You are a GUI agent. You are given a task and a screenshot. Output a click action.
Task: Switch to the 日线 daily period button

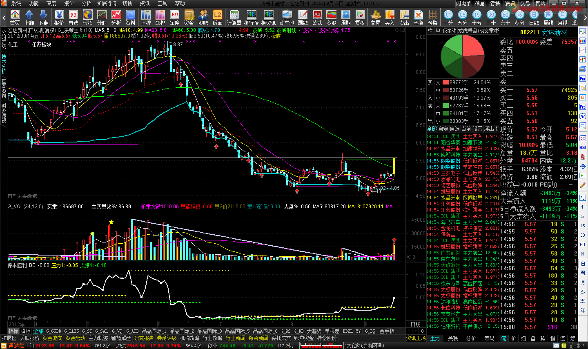click(x=534, y=18)
